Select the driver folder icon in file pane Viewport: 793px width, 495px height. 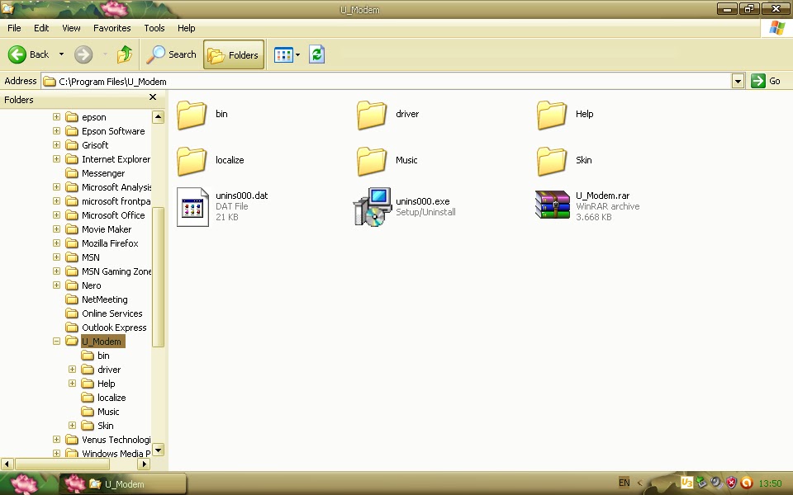[372, 115]
